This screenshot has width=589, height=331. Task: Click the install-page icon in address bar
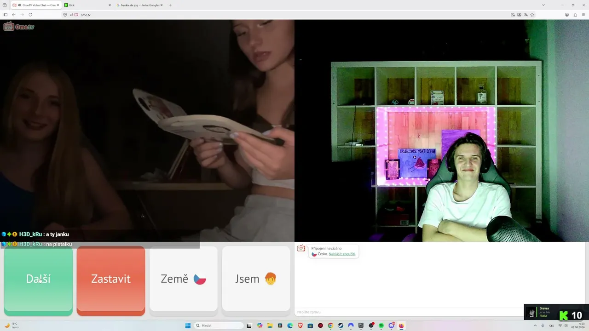[519, 15]
